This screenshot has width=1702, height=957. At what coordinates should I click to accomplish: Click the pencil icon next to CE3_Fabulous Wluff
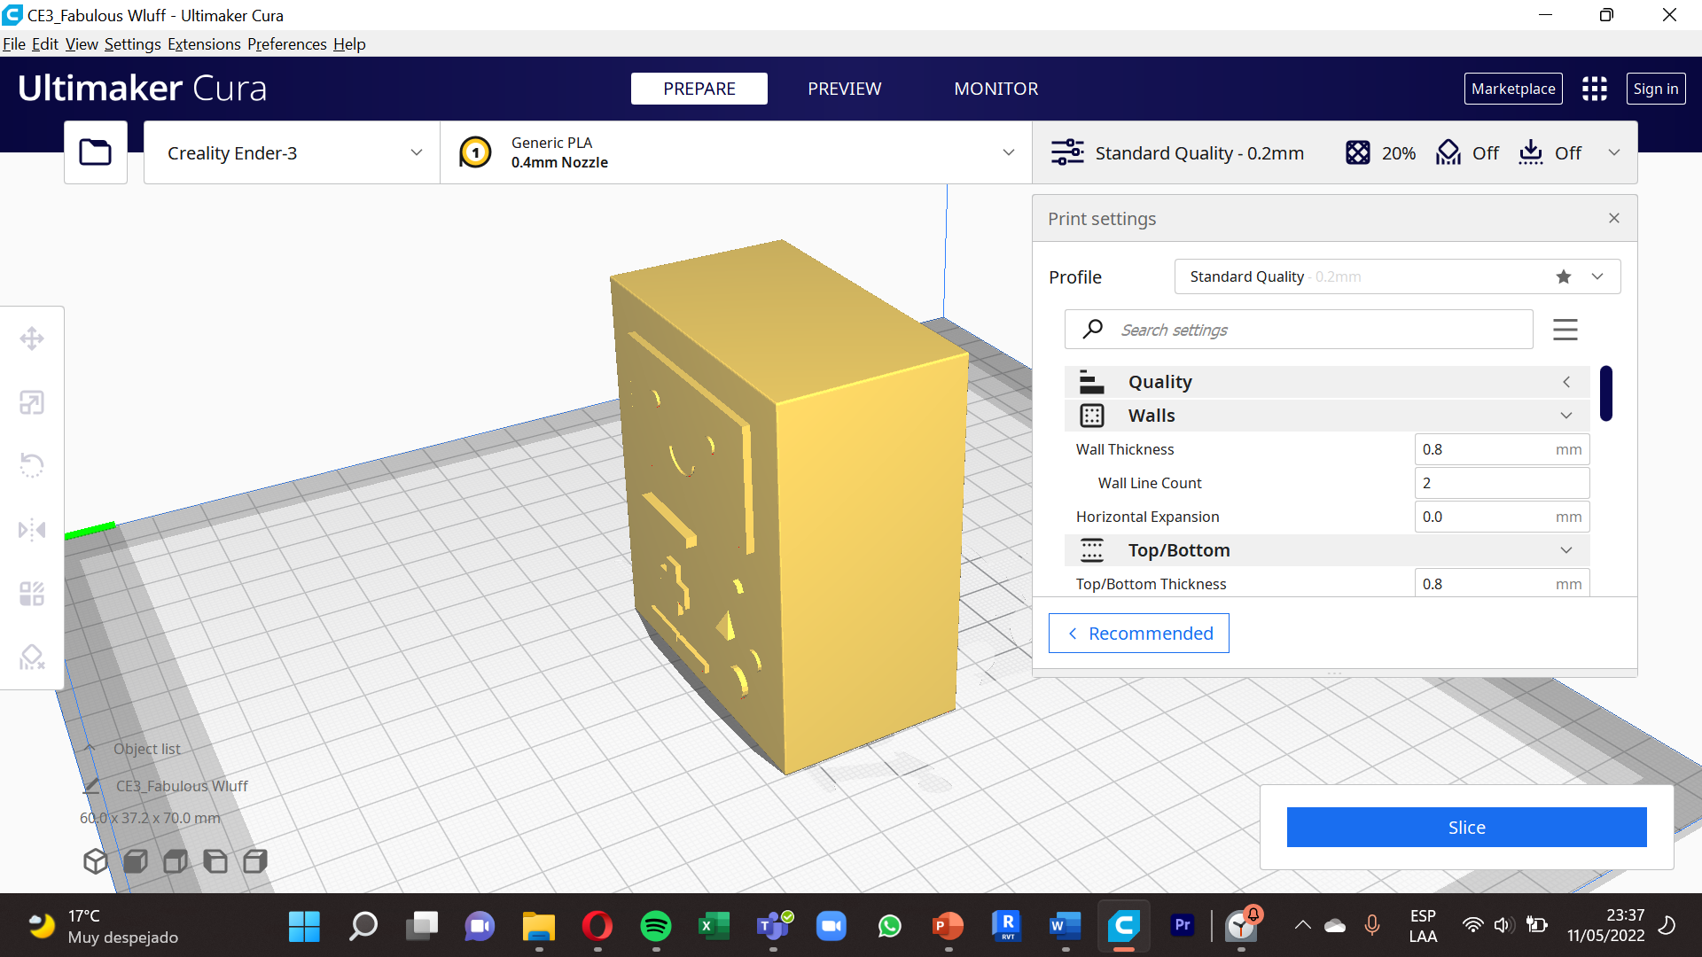92,785
